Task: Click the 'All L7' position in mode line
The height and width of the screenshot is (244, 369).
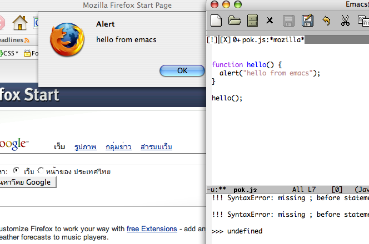Action: [x=304, y=190]
